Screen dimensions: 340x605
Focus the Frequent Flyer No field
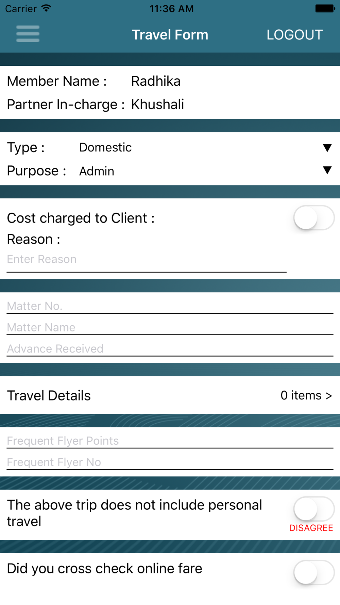[x=170, y=462]
